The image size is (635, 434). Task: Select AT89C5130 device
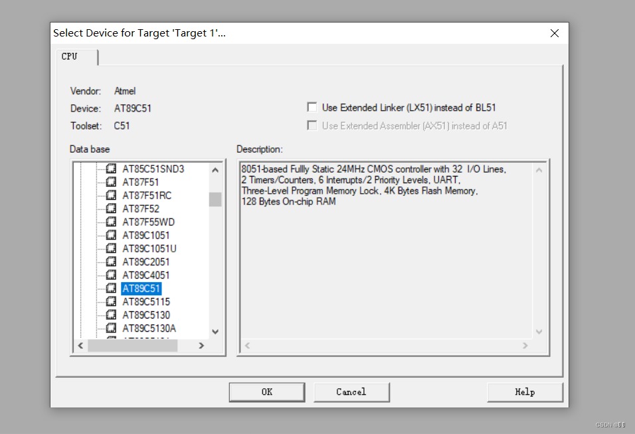pyautogui.click(x=146, y=315)
